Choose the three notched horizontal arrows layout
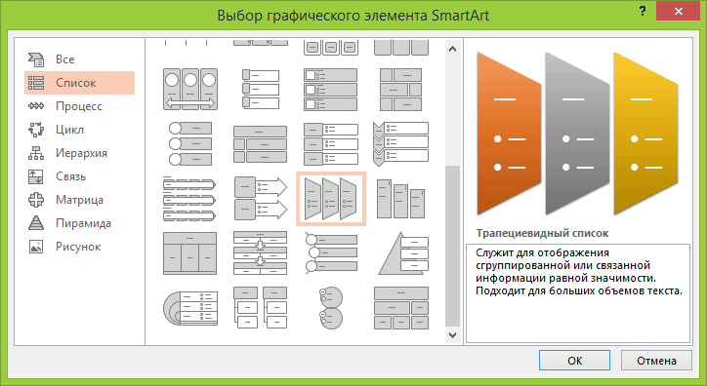The height and width of the screenshot is (386, 707). [x=189, y=199]
